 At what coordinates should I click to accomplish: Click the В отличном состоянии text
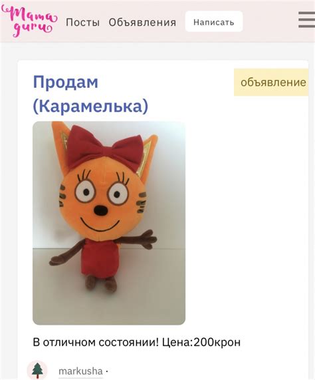(x=96, y=343)
